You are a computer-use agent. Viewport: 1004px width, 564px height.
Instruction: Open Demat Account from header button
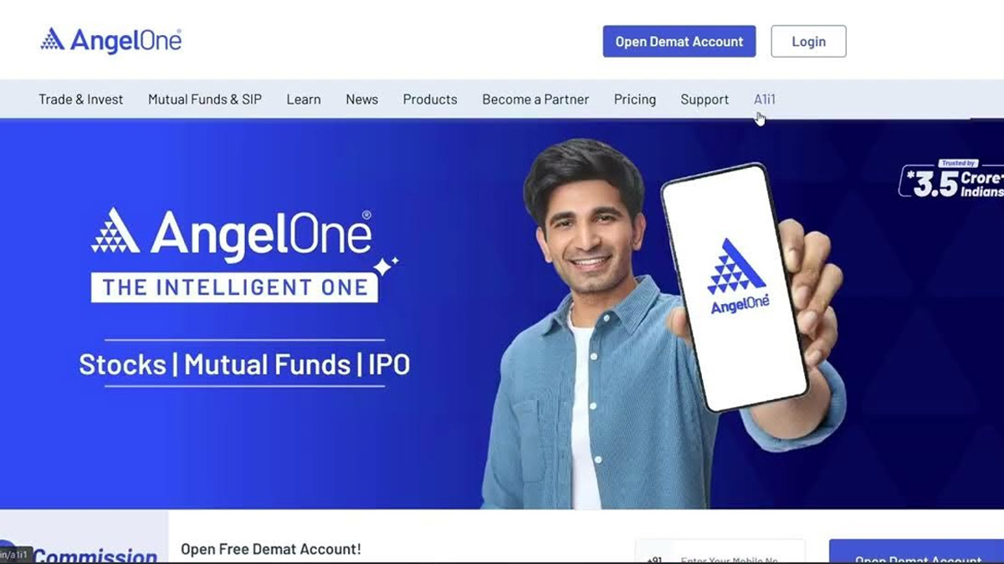679,42
